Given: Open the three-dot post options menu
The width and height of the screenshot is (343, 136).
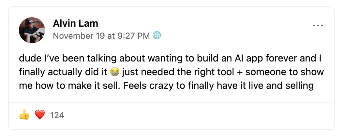Looking at the screenshot, I should (318, 26).
